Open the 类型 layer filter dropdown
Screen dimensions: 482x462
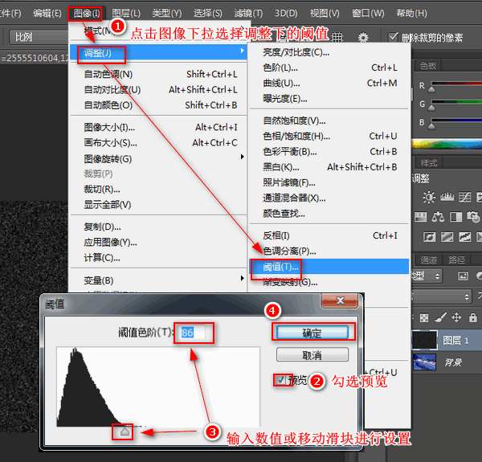[427, 276]
